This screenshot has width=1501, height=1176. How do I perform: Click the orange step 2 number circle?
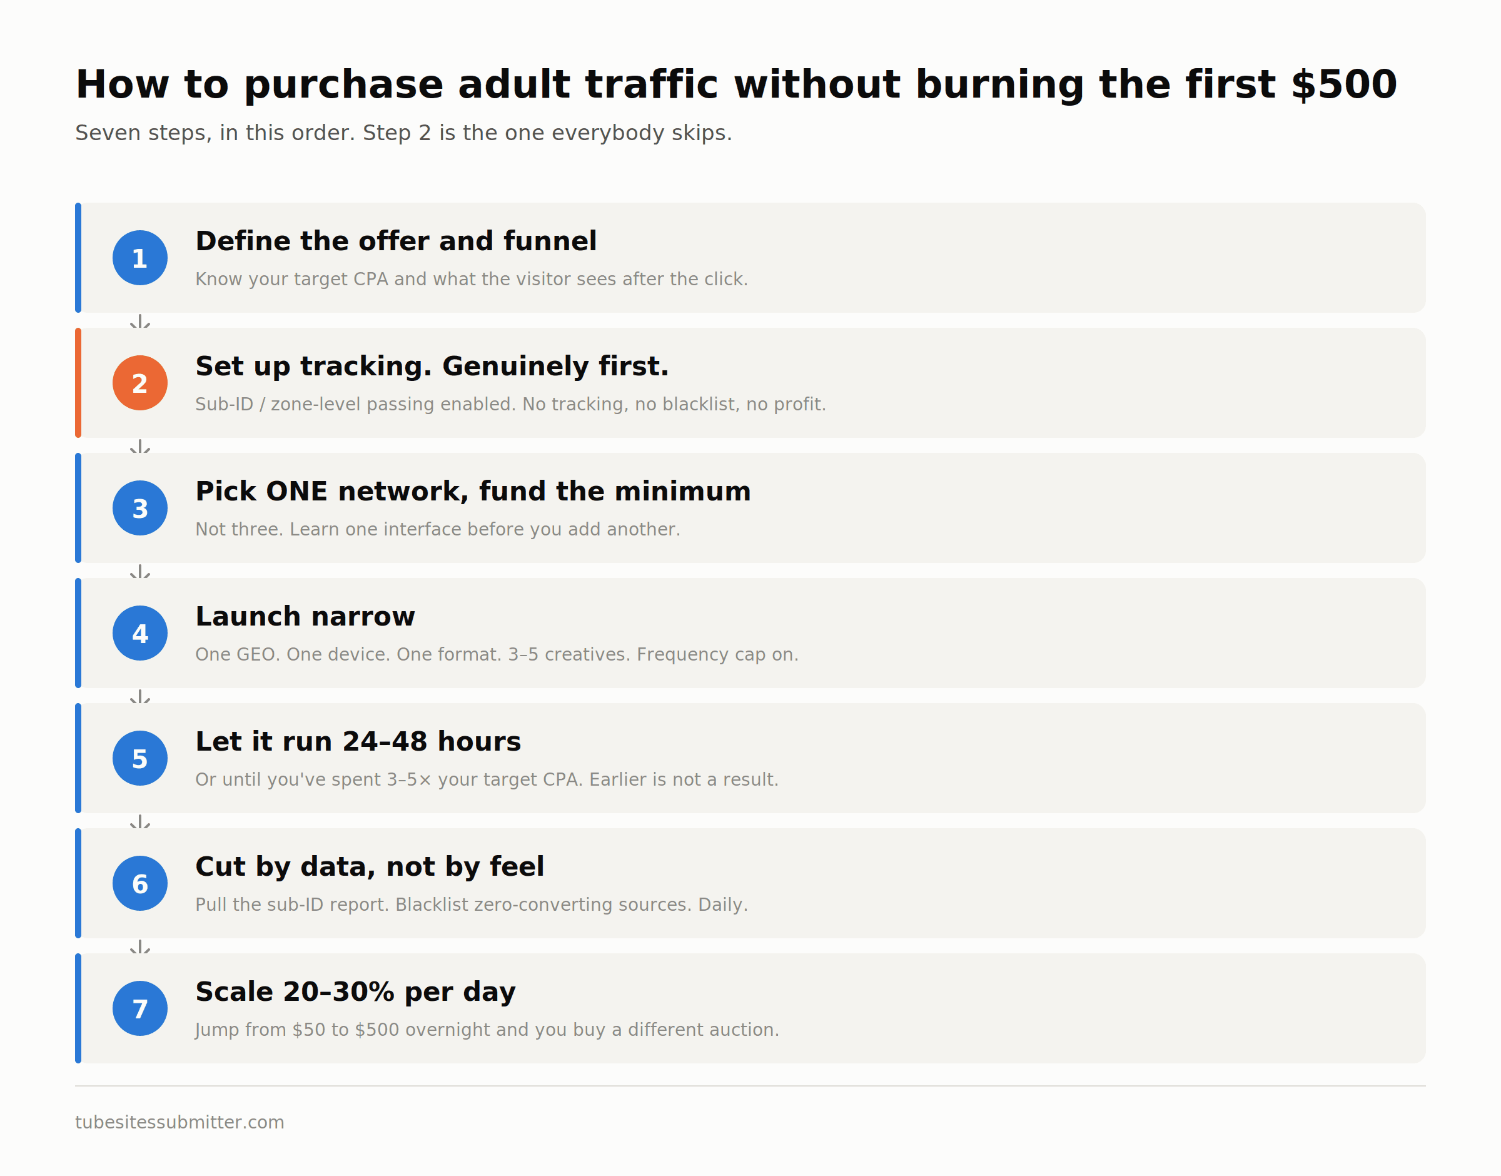point(139,383)
